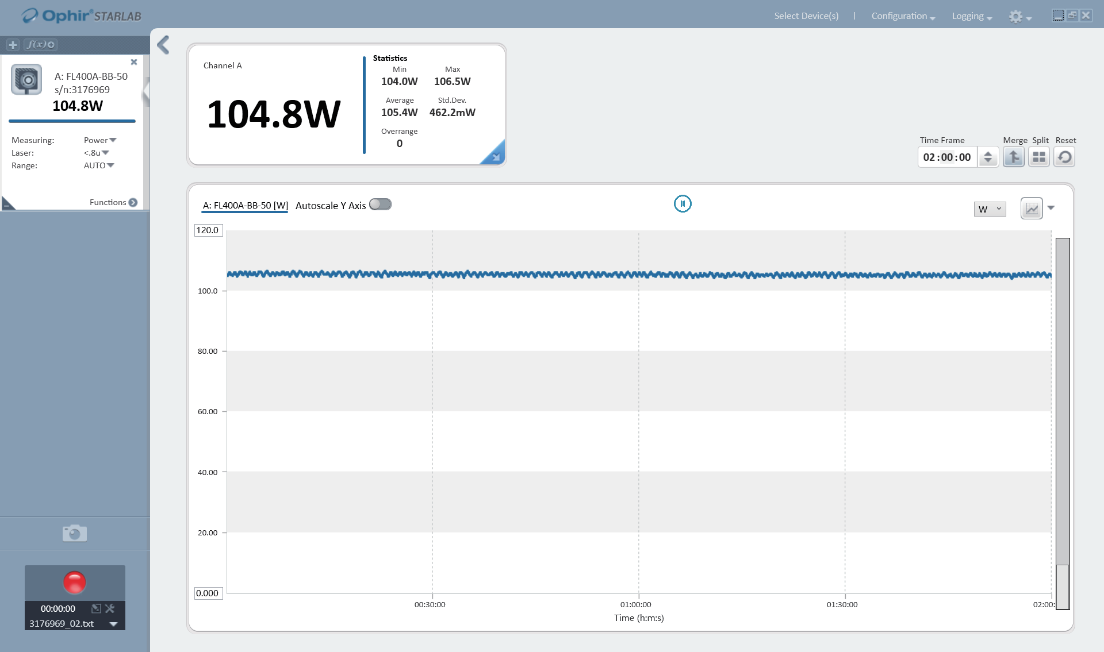Click the Merge graphs button

coord(1014,157)
